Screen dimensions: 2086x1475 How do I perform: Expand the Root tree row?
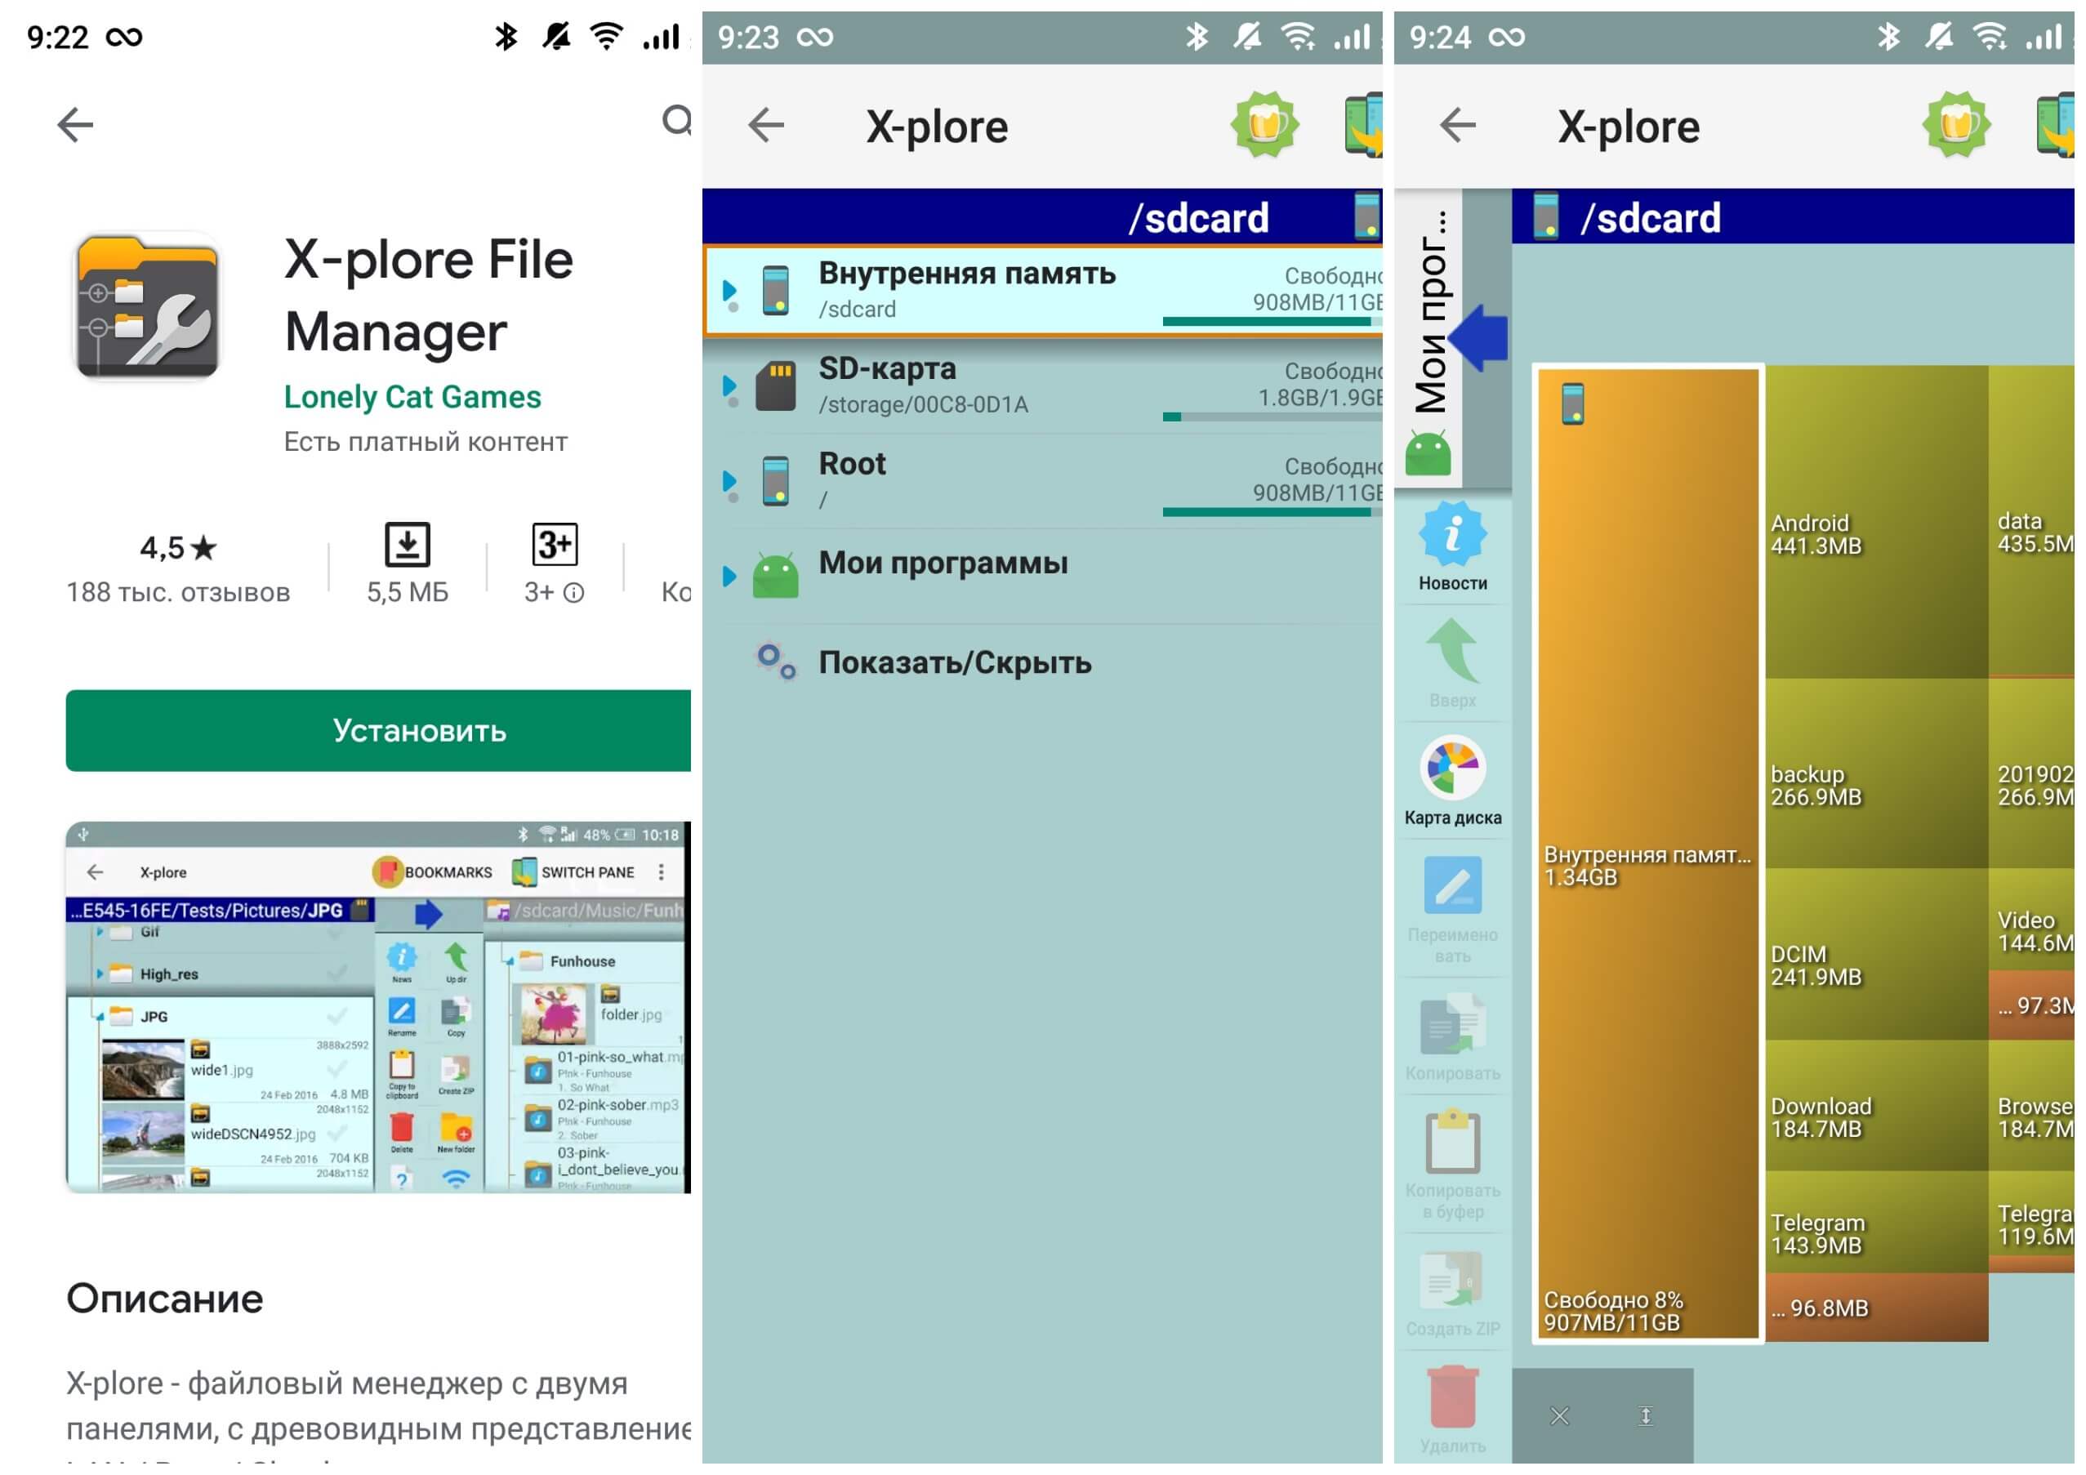click(x=729, y=483)
